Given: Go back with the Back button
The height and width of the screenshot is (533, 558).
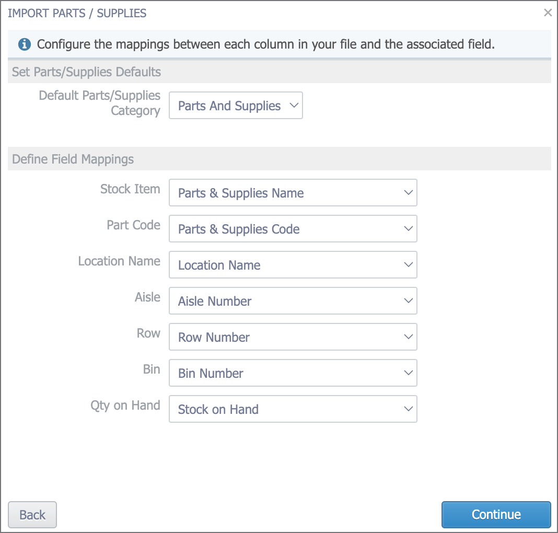Looking at the screenshot, I should pos(32,515).
